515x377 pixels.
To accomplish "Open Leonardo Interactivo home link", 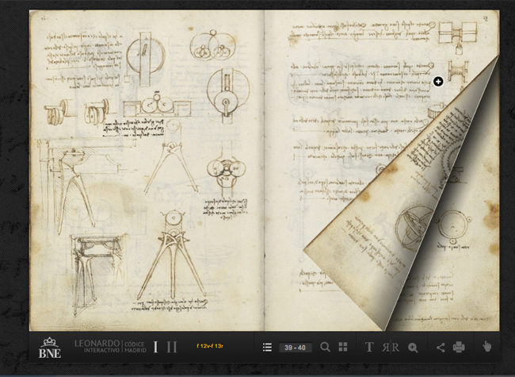I will click(97, 347).
